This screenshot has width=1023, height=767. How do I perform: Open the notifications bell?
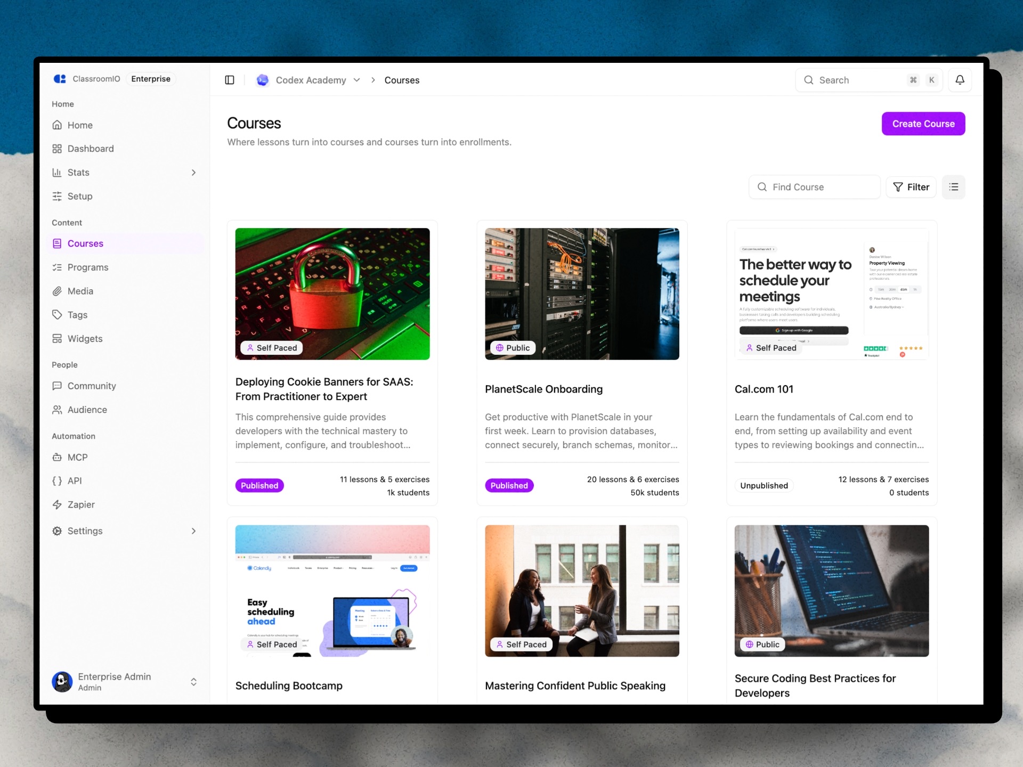point(960,80)
